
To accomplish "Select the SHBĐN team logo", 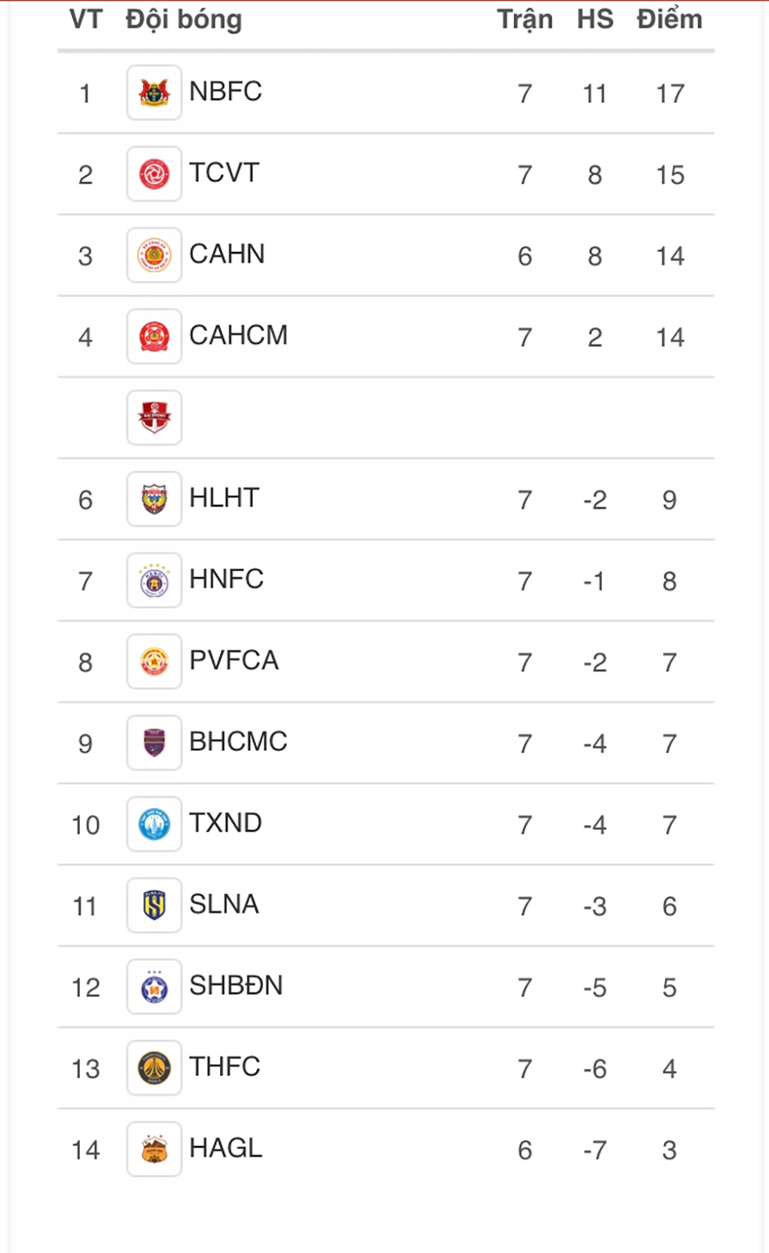I will (x=154, y=987).
